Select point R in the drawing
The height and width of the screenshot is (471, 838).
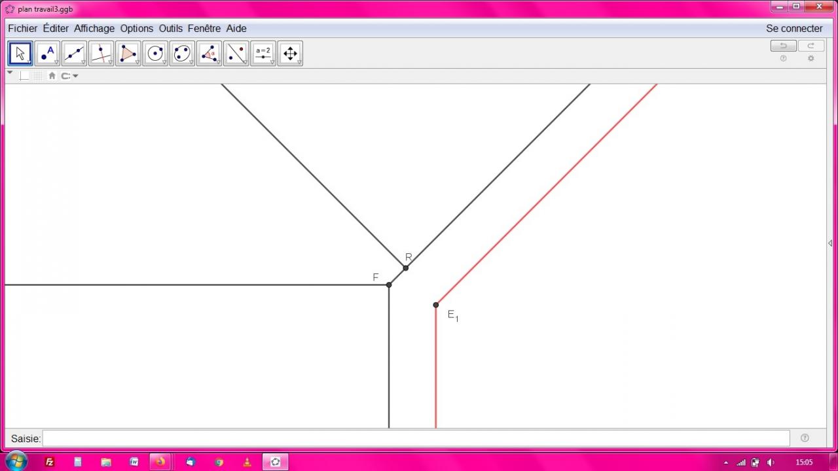click(406, 268)
